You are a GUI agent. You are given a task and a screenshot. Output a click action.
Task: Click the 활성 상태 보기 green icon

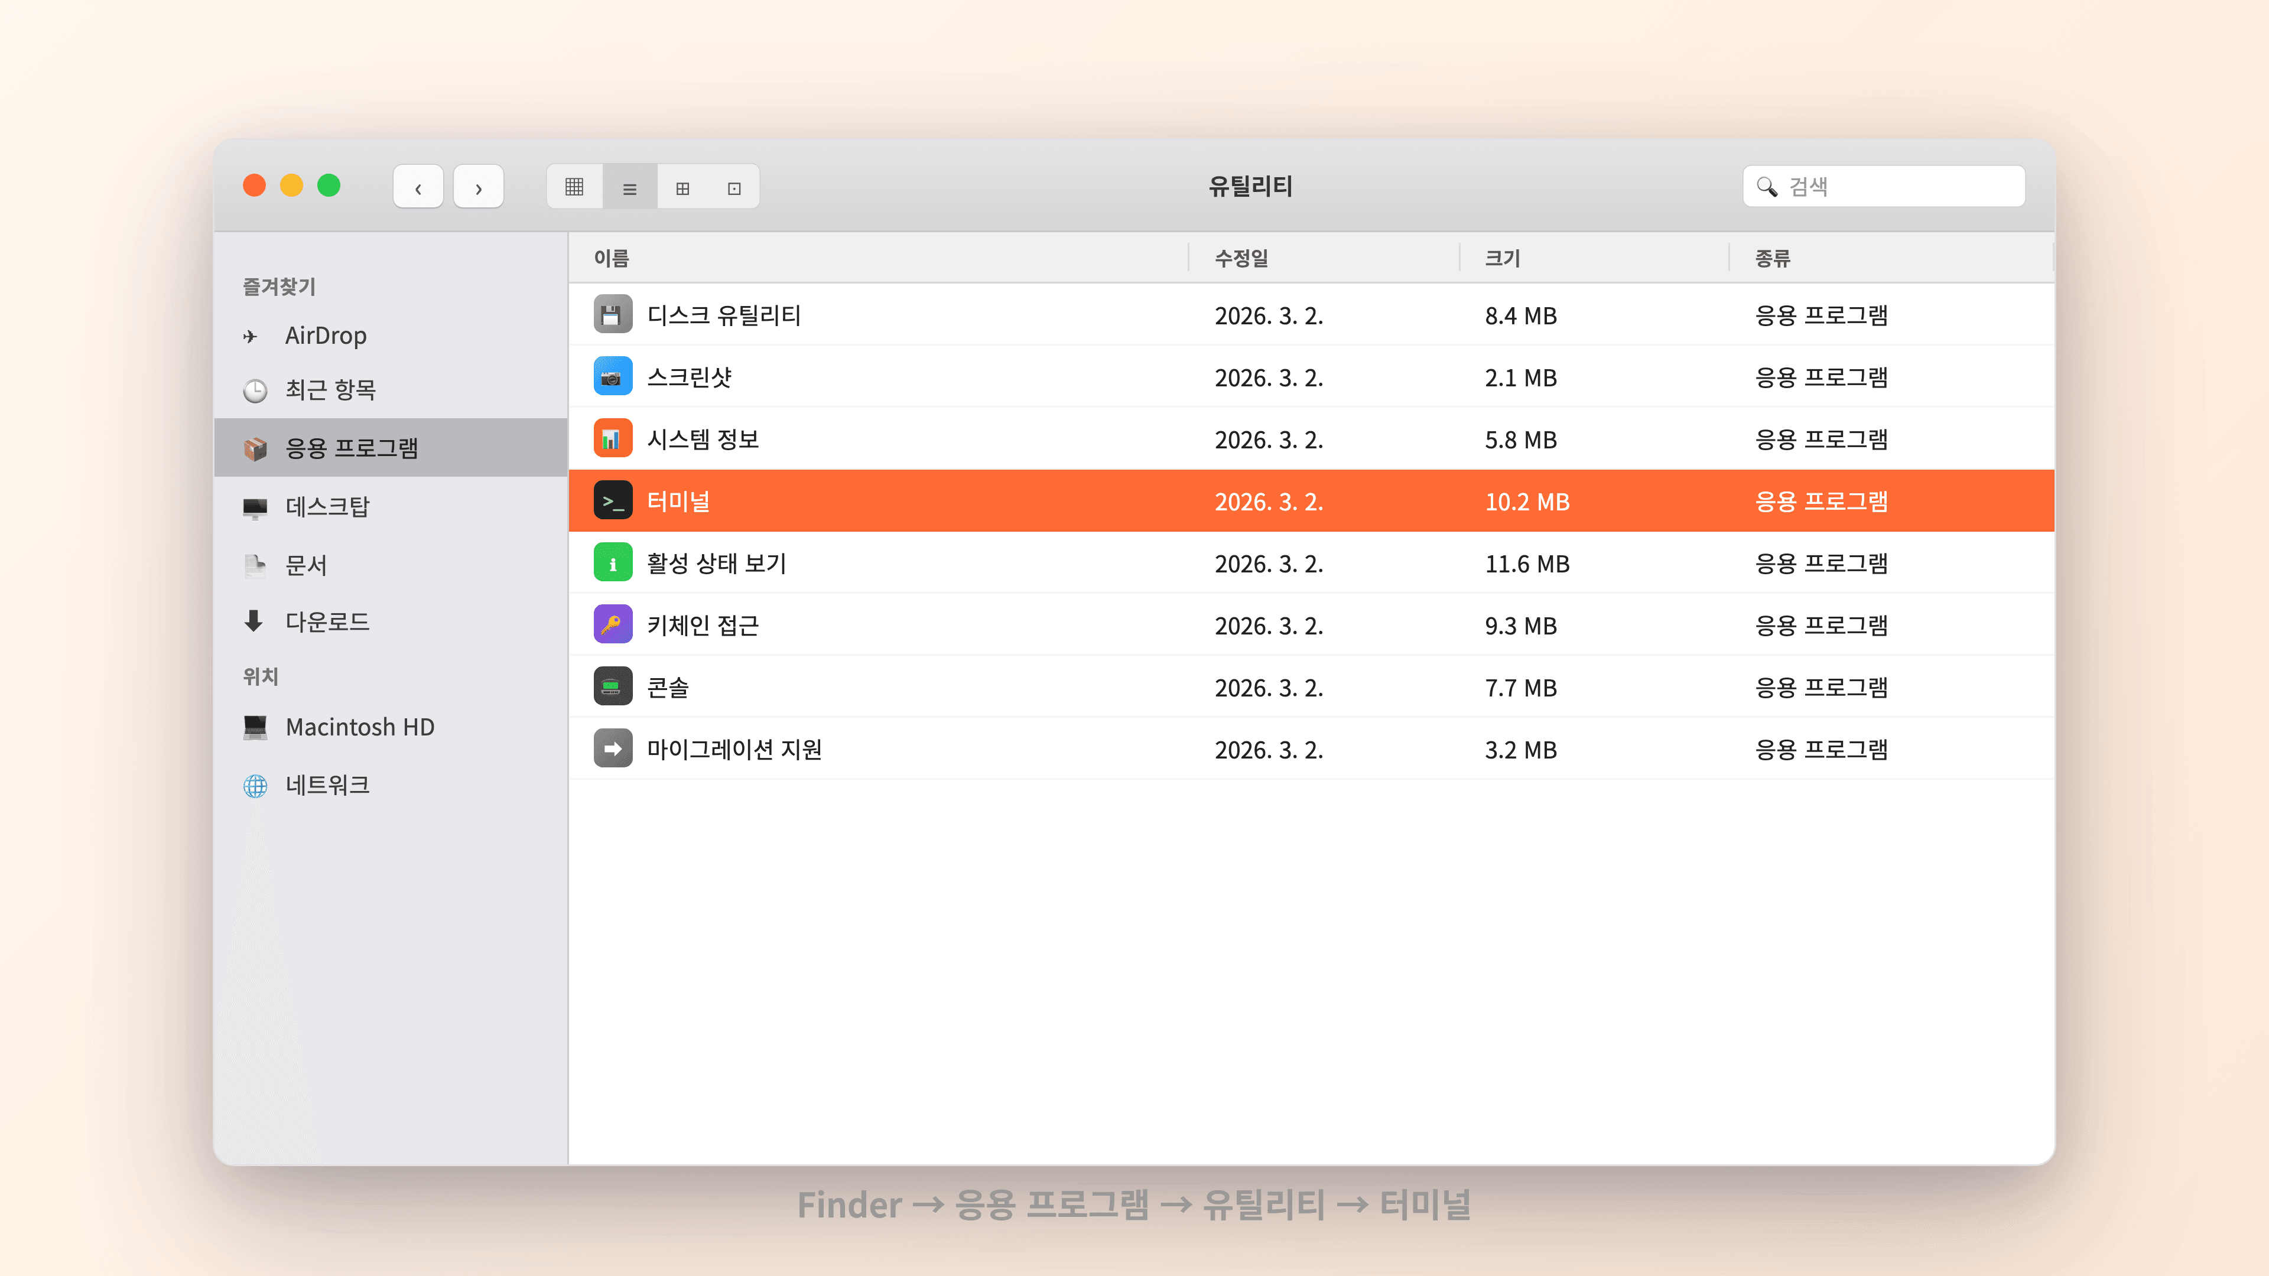click(613, 563)
